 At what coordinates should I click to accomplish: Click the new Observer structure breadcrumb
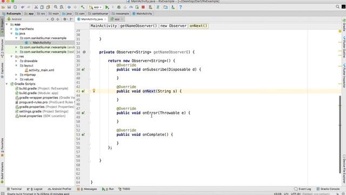[173, 26]
